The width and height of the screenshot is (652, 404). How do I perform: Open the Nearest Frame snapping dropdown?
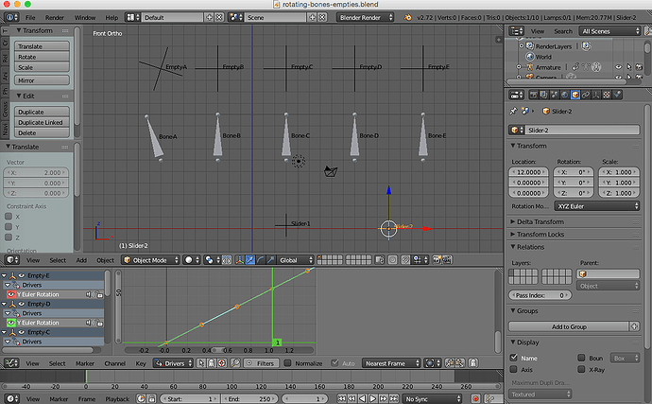[391, 363]
